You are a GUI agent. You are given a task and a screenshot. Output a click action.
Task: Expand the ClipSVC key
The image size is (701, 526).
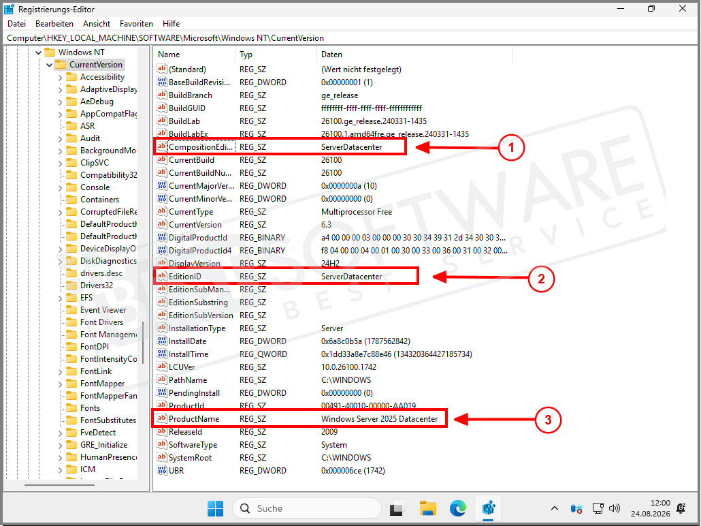[61, 164]
